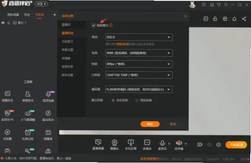Click 取消 to cancel settings
251x163 pixels.
tap(173, 124)
